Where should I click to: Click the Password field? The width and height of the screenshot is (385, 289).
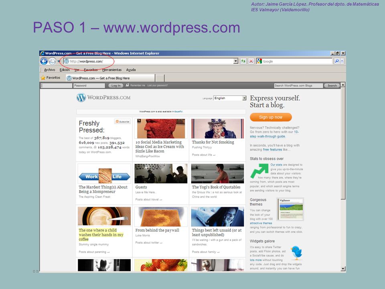pos(89,85)
